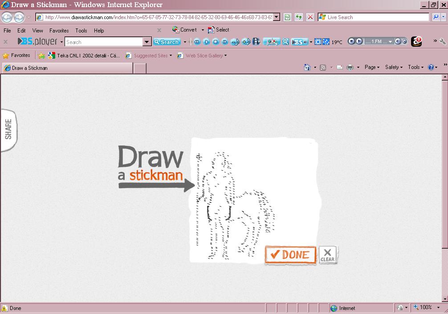This screenshot has height=314, width=448.
Task: Click the Favorites star button
Action: tap(16, 56)
